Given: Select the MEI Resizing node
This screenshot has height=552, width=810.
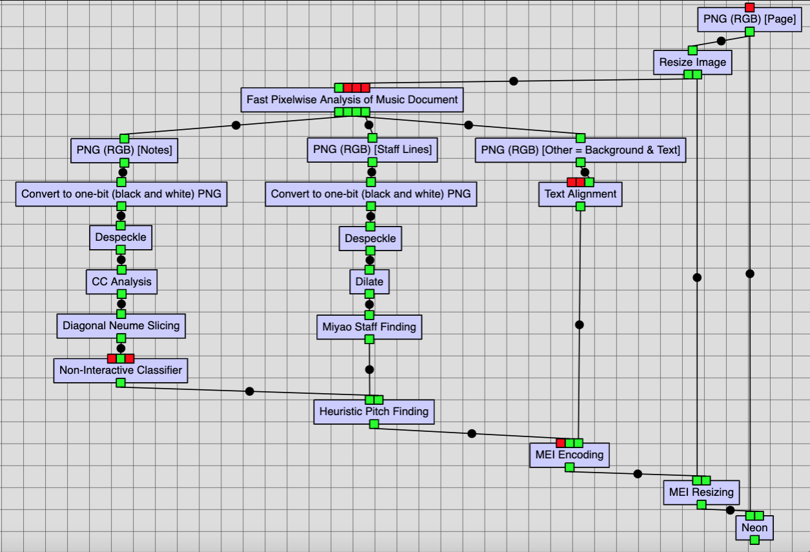Looking at the screenshot, I should 701,493.
